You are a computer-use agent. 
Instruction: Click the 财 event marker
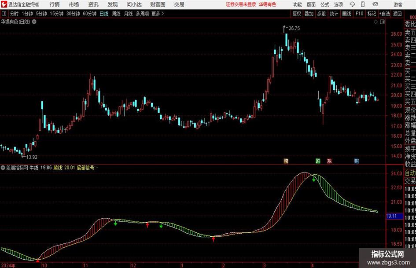(x=356, y=161)
